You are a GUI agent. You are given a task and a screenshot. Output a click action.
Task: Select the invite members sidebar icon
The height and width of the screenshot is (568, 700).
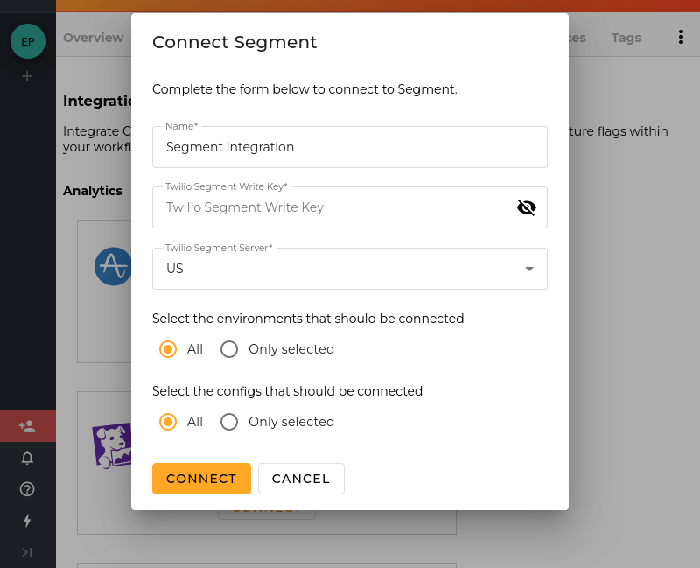(27, 426)
